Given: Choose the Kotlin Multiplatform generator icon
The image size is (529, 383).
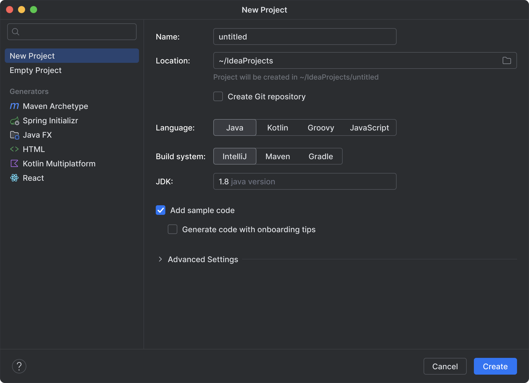Looking at the screenshot, I should 14,163.
